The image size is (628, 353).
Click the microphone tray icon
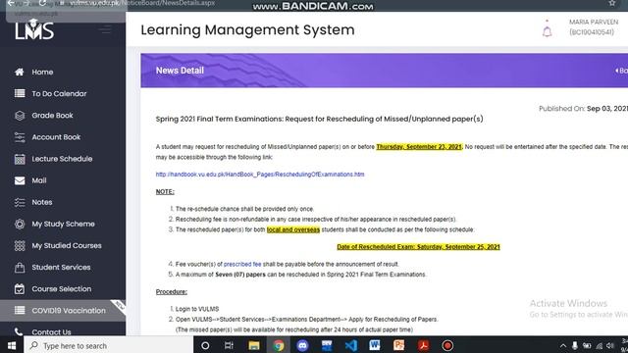coord(575,345)
